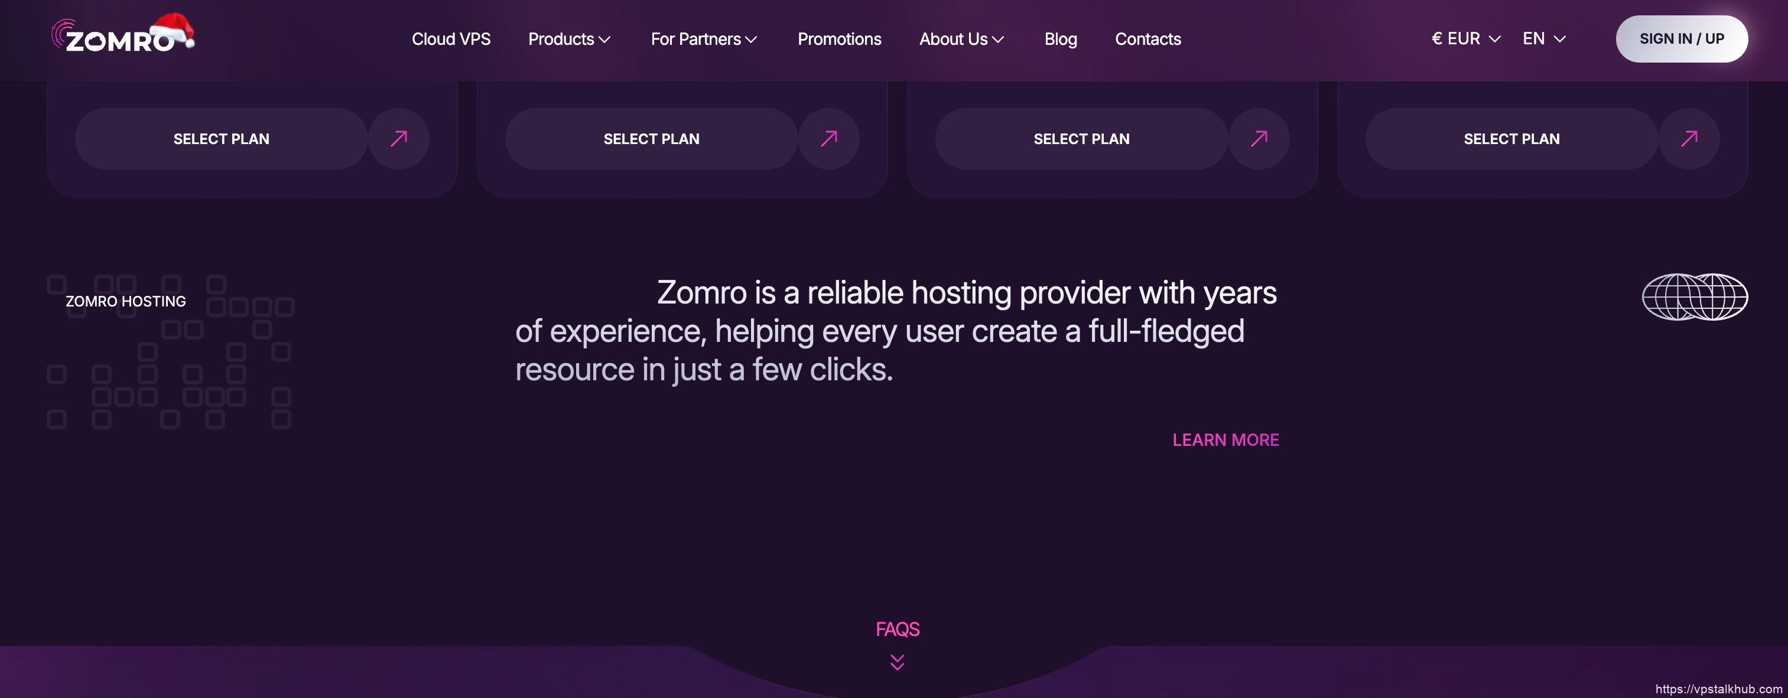This screenshot has height=698, width=1788.
Task: Open the Contacts page
Action: point(1148,40)
